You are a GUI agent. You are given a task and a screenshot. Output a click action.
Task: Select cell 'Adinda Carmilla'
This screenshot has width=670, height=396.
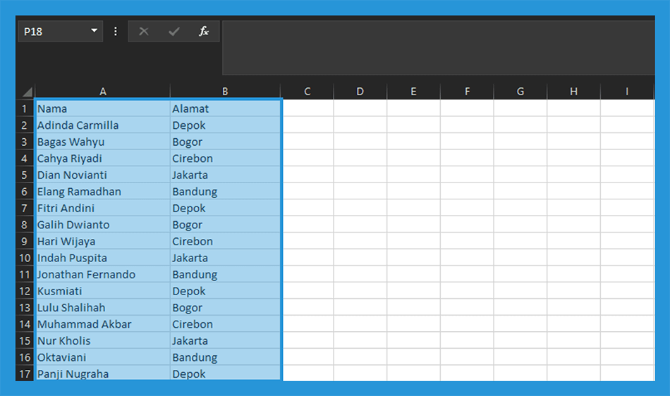click(102, 125)
